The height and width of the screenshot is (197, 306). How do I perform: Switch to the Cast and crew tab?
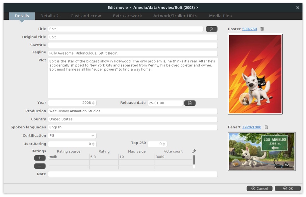point(86,16)
